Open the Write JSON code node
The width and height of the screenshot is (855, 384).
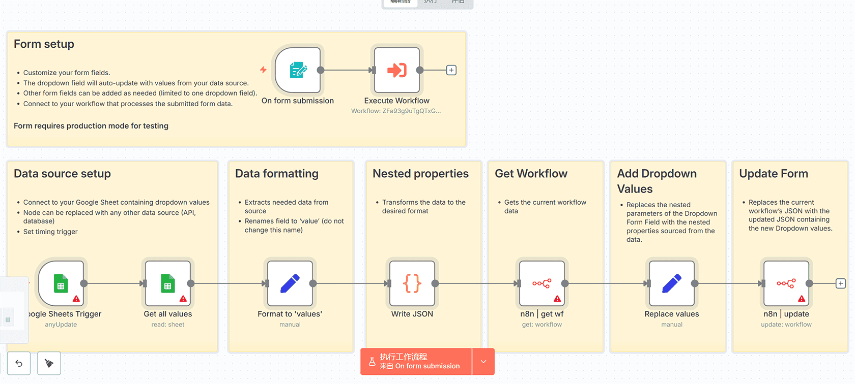tap(412, 283)
